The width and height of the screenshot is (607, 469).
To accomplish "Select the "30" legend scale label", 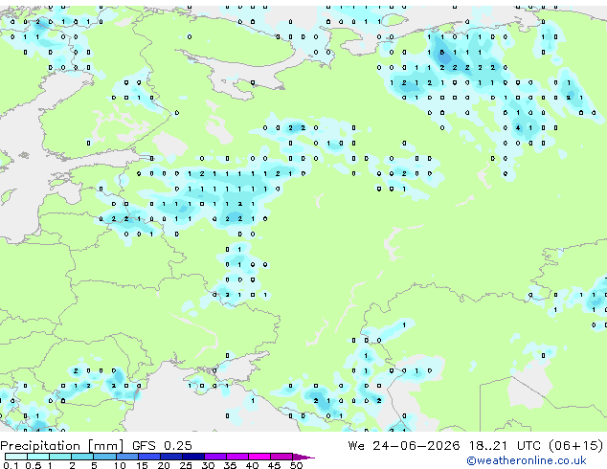I will tap(208, 465).
